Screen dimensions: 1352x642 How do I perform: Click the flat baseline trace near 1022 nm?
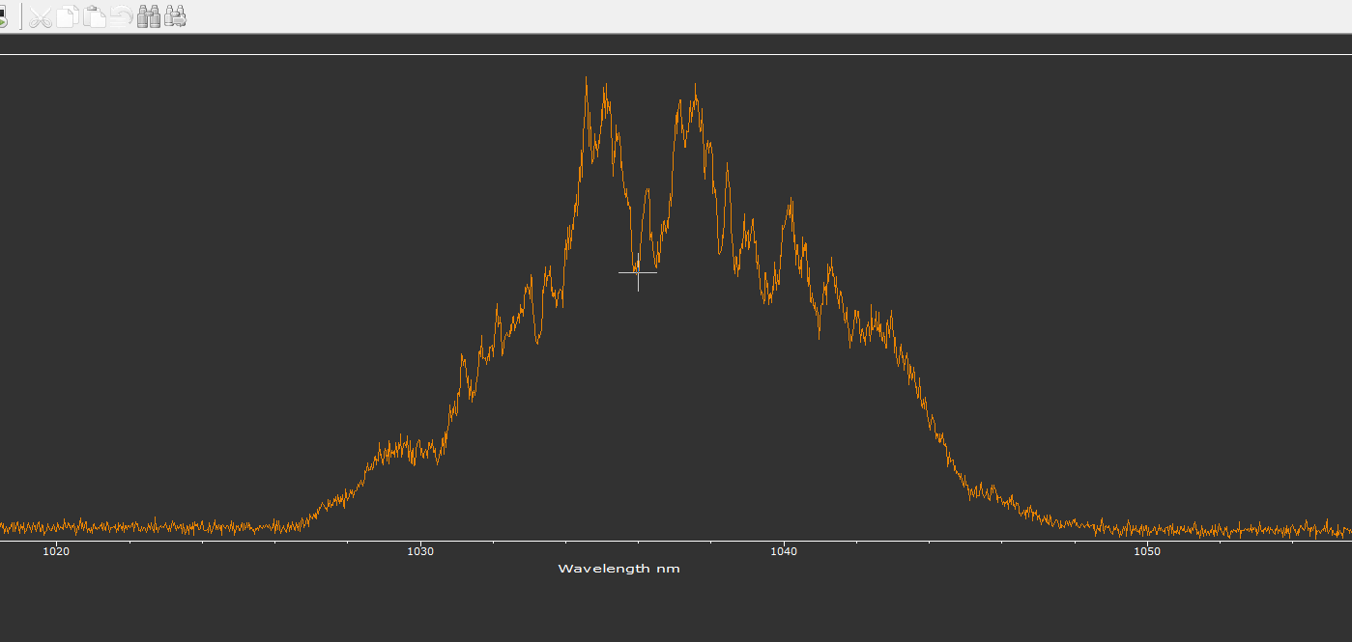pyautogui.click(x=129, y=527)
